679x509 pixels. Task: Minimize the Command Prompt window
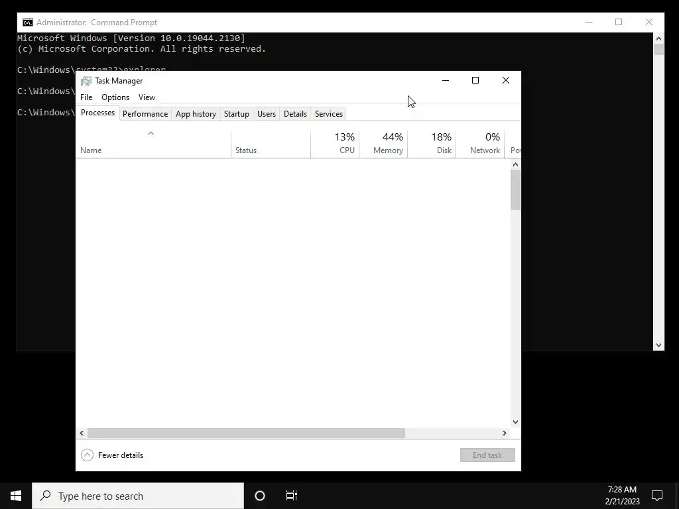pyautogui.click(x=589, y=22)
